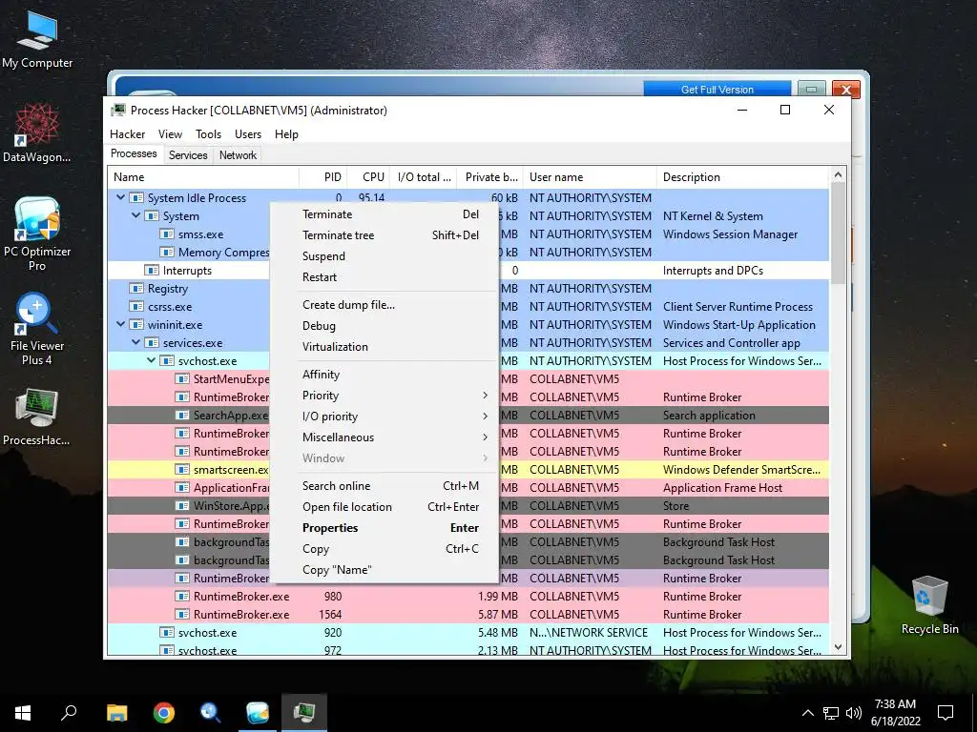This screenshot has height=732, width=977.
Task: Choose Terminate from the context menu
Action: point(385,214)
